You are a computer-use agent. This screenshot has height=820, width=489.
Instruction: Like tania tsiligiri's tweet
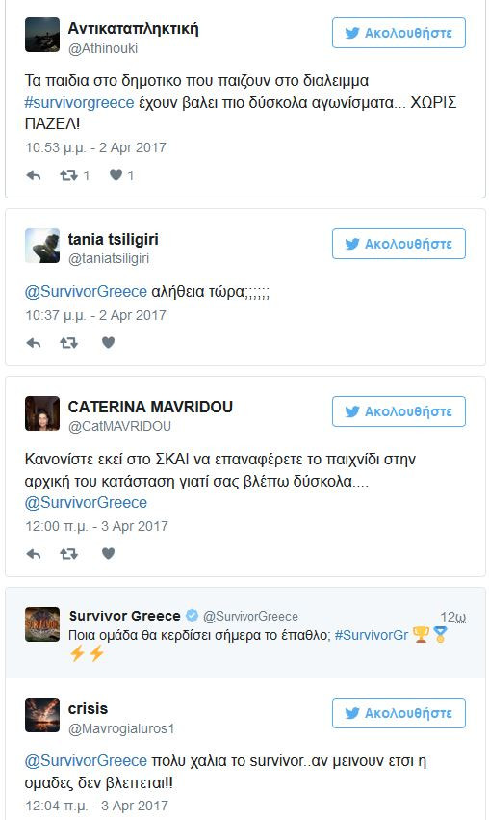pyautogui.click(x=108, y=342)
